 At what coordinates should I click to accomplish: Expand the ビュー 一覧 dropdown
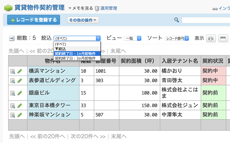click(132, 38)
